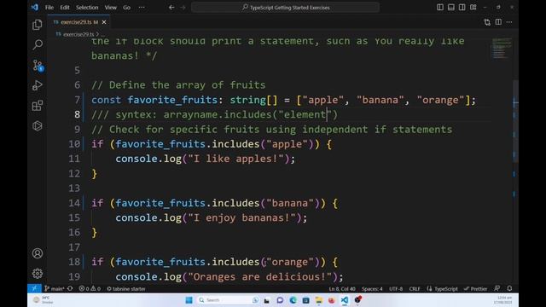This screenshot has width=546, height=307.
Task: Open the Windows Start button
Action: coord(189,300)
